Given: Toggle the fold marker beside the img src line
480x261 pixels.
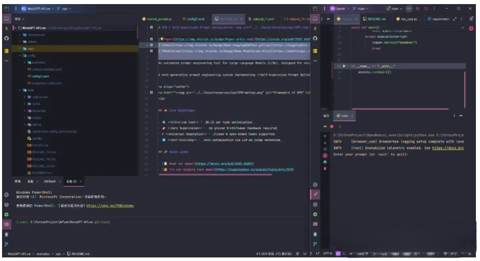Looking at the screenshot, I should [151, 92].
